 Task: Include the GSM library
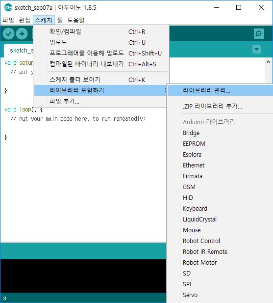[x=220, y=187]
